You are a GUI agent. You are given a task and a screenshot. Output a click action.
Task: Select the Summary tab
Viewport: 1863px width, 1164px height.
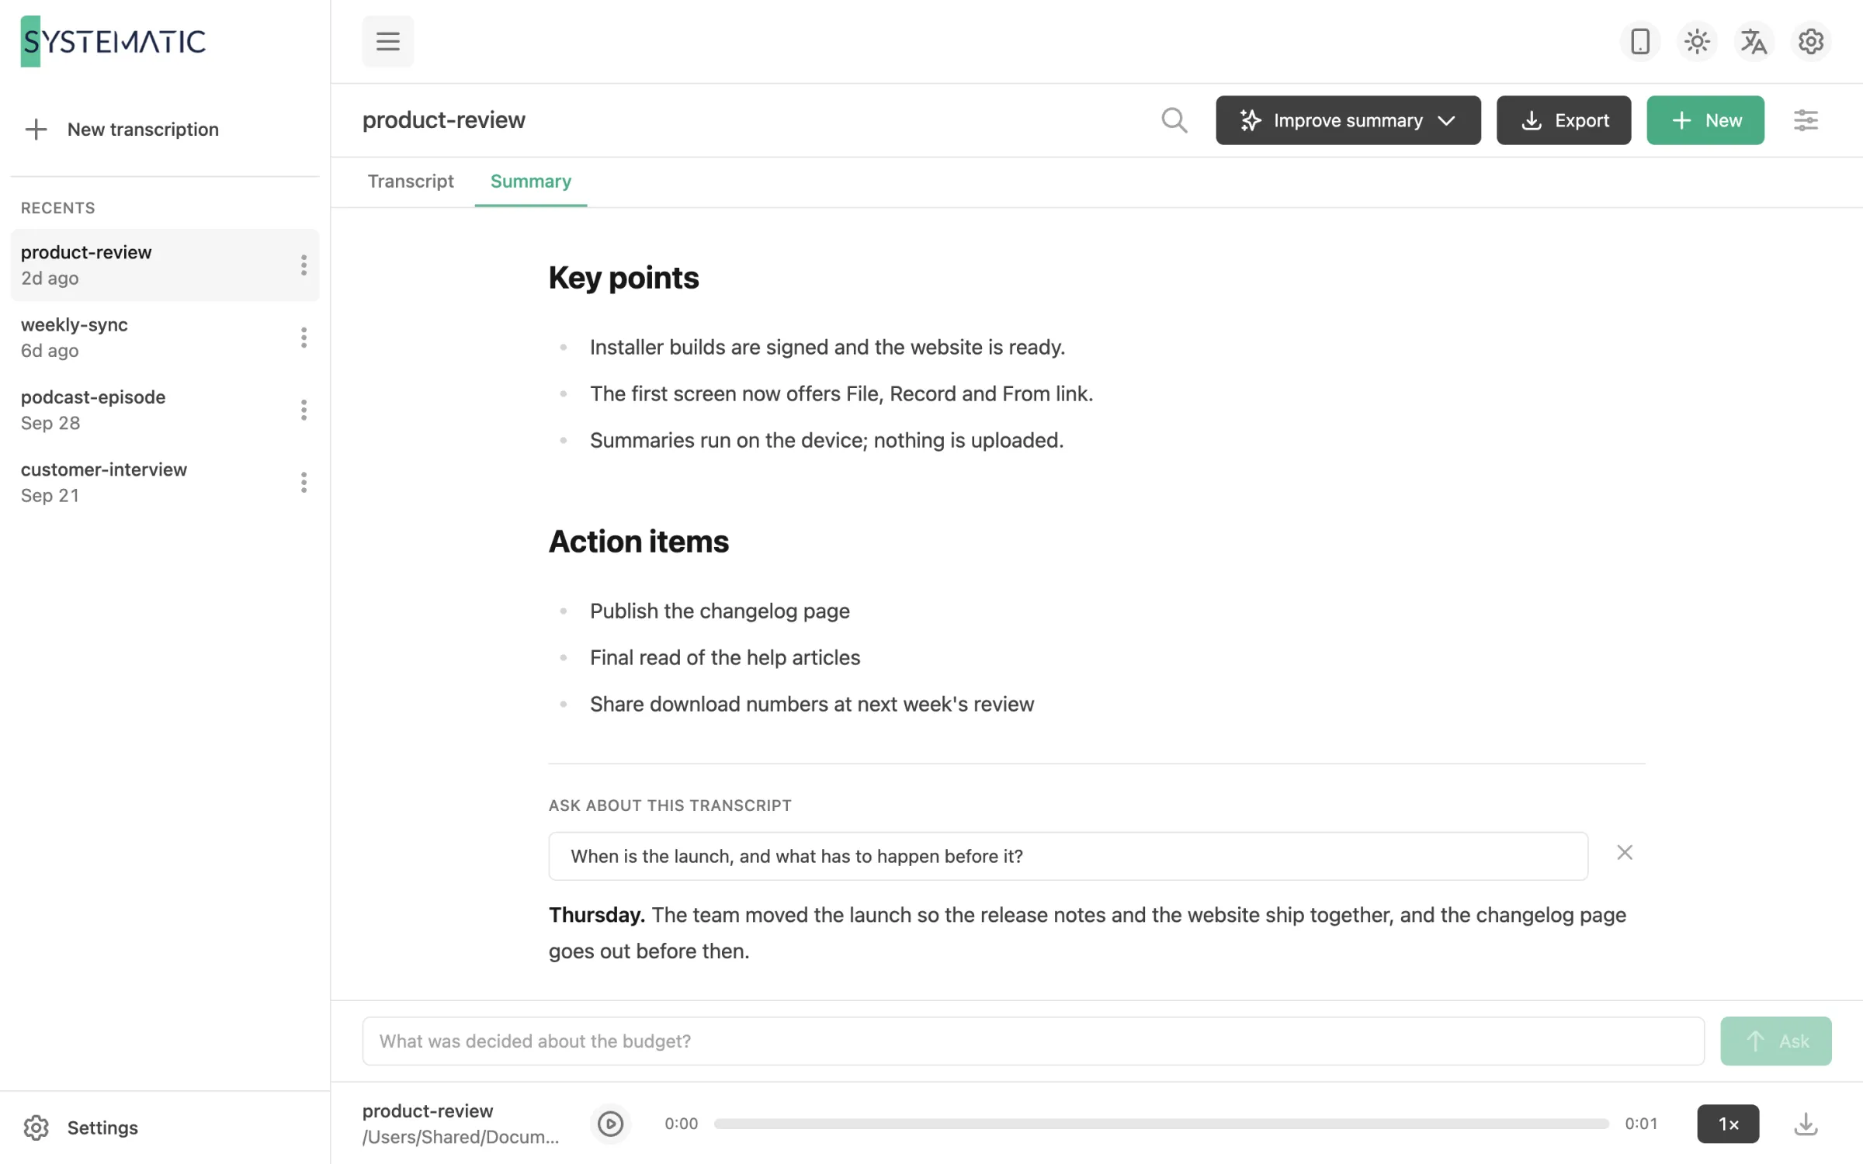pyautogui.click(x=530, y=181)
